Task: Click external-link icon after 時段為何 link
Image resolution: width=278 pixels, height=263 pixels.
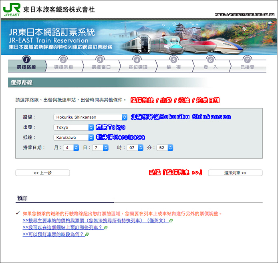Action: tap(87, 235)
